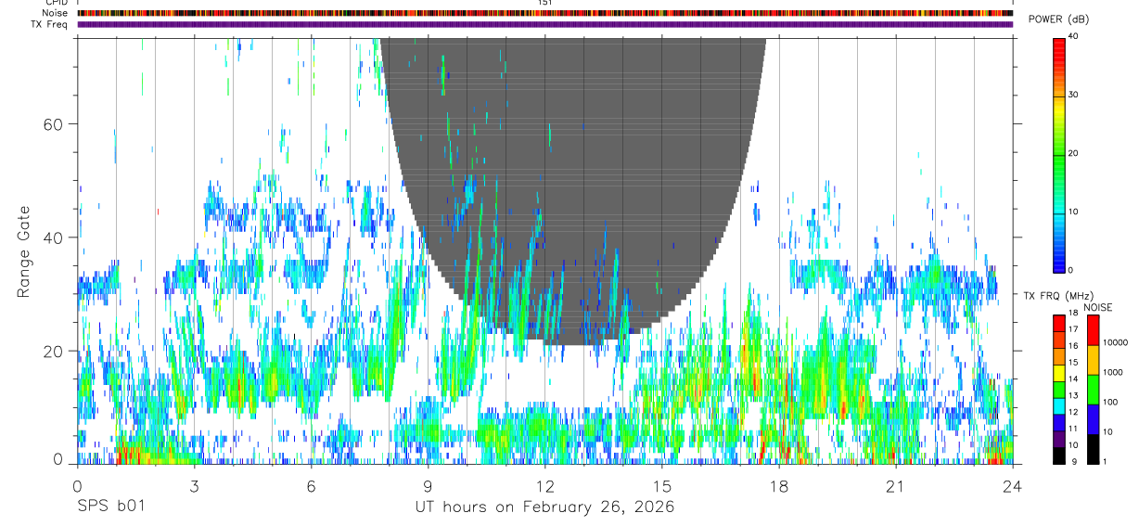Click the Noise row label above plot
Screen dimensions: 1139x526
tap(55, 13)
